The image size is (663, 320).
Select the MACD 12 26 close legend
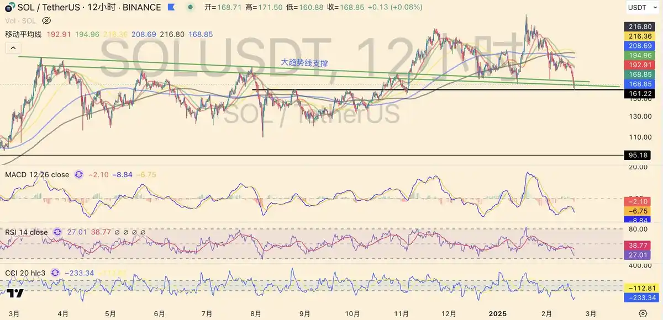[37, 174]
